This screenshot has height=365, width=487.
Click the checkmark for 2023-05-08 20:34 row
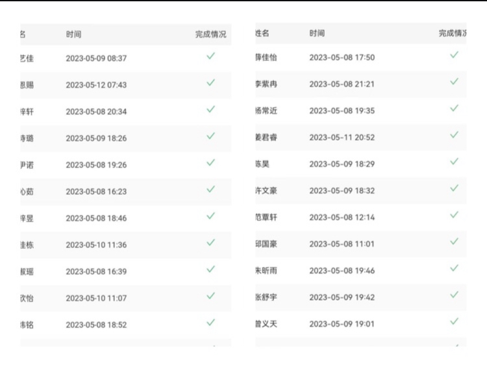(211, 109)
